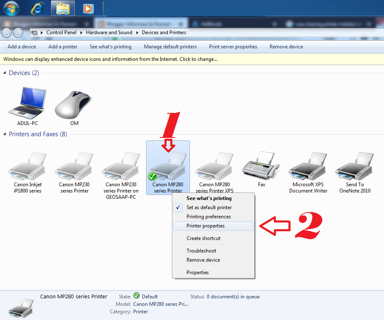Click 0 document(s) in queue status
The width and height of the screenshot is (384, 320).
coord(233,297)
